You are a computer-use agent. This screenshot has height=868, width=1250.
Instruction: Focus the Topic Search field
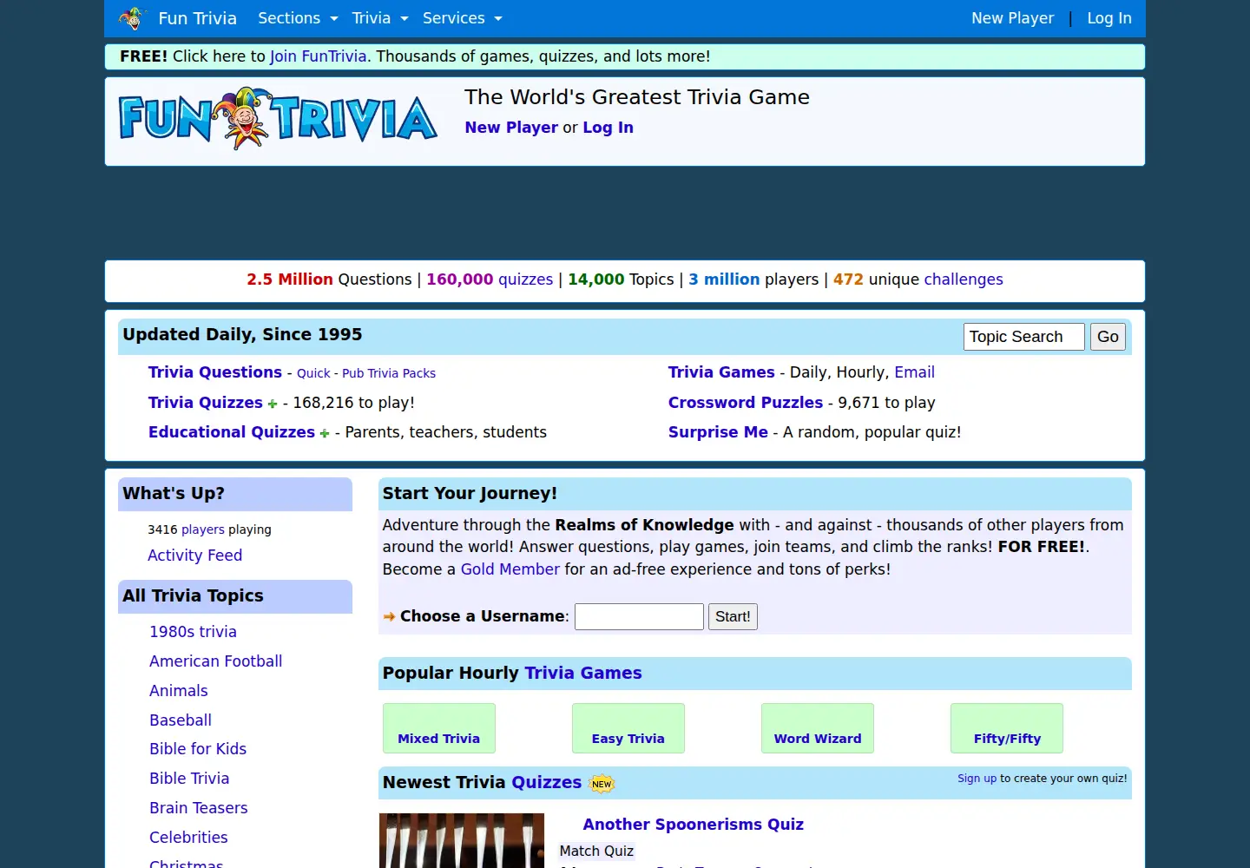click(x=1024, y=337)
